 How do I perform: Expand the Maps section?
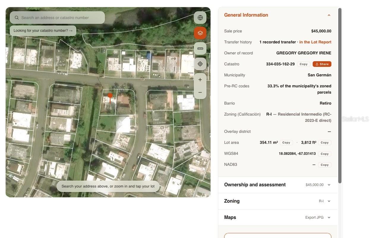tap(278, 217)
